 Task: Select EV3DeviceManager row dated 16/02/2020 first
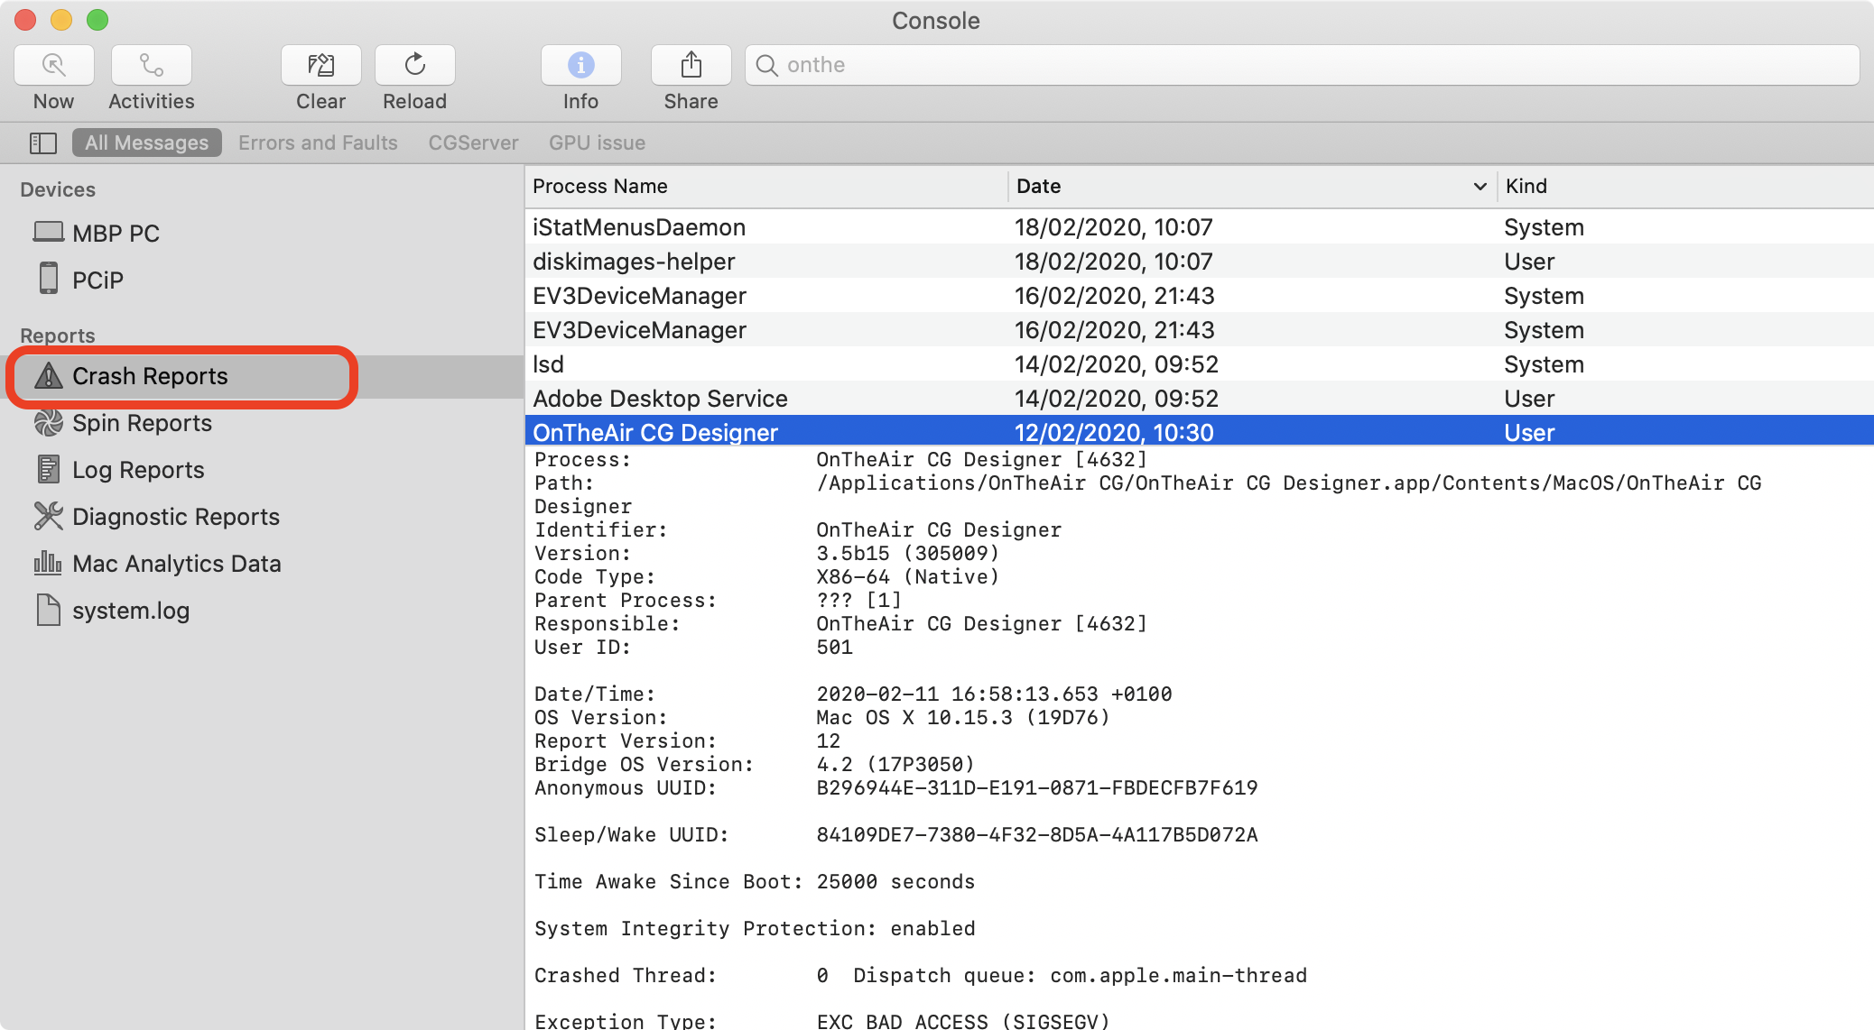1200,296
